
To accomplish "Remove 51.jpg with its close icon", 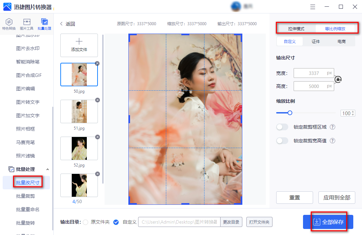I will tap(98, 100).
